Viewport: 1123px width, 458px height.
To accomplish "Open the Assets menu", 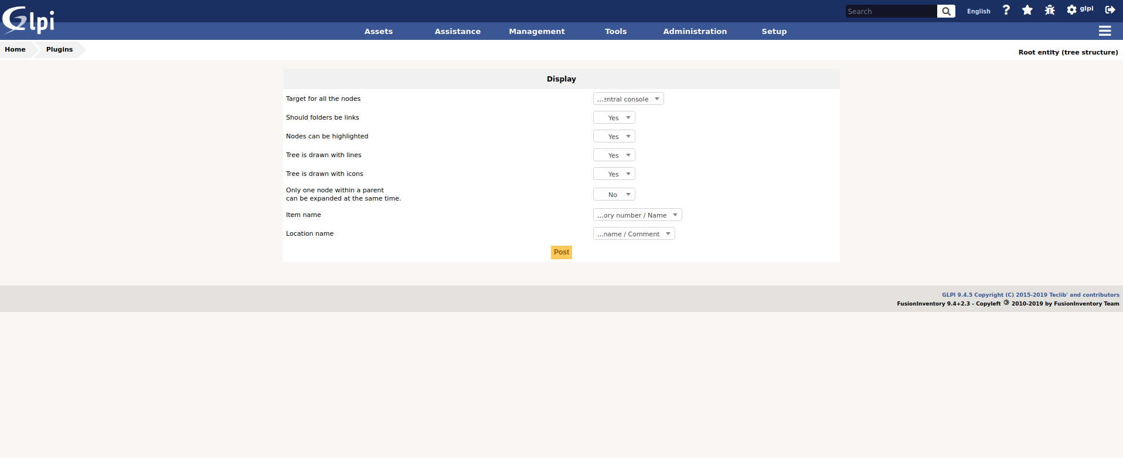I will tap(379, 32).
